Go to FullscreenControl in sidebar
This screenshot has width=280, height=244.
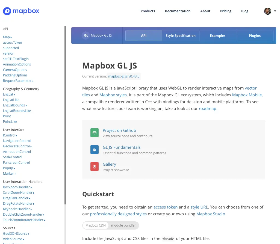16,162
